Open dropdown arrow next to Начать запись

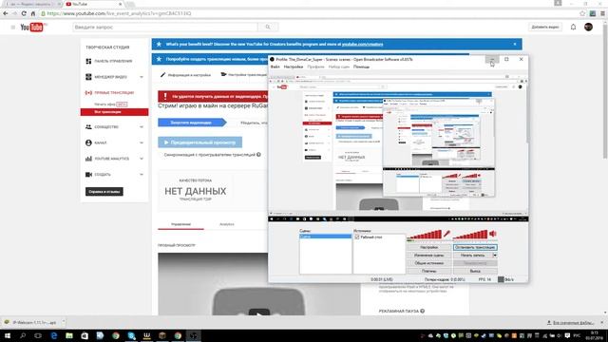[495, 256]
